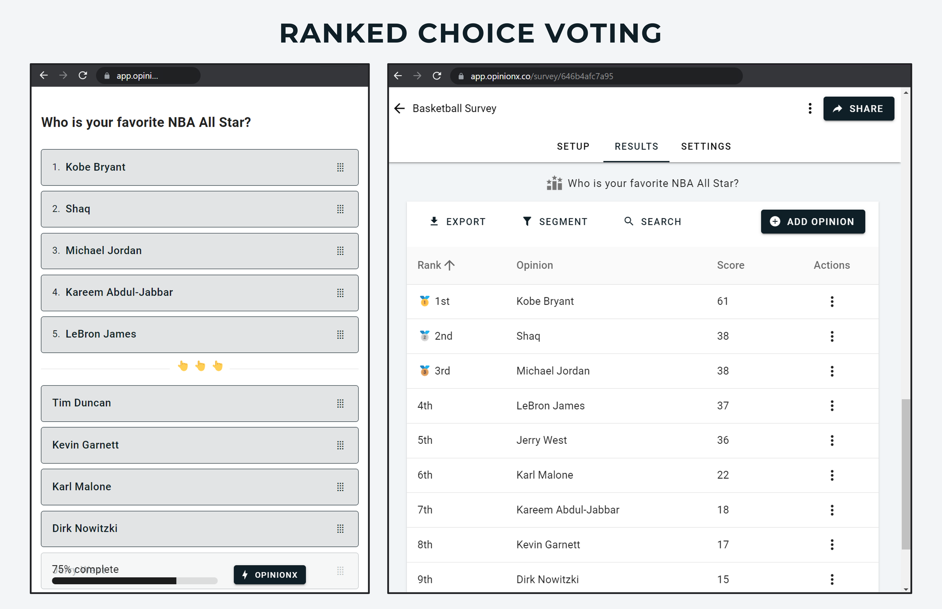The width and height of the screenshot is (942, 609).
Task: Sort results by the Rank column header
Action: [436, 265]
